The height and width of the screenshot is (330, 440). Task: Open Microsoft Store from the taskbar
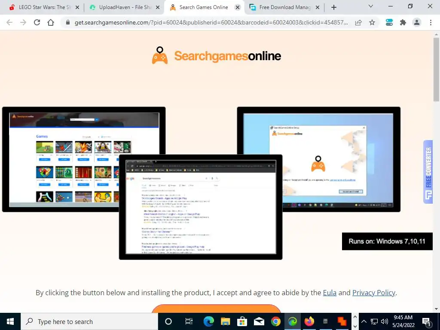242,321
